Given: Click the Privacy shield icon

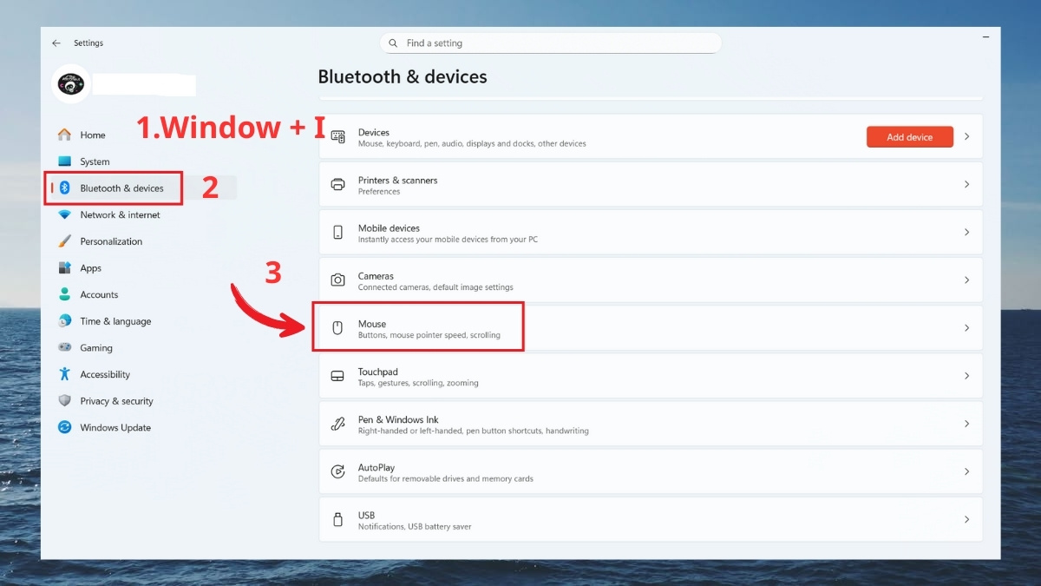Looking at the screenshot, I should 64,401.
